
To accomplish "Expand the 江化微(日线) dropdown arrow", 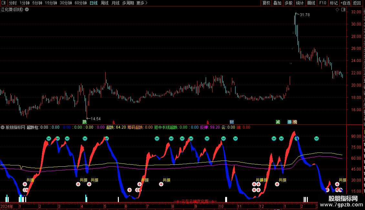I will [27, 9].
